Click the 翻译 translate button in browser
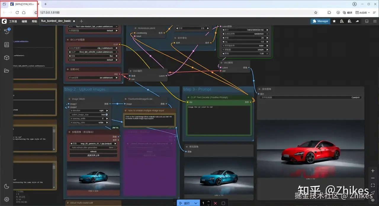 tap(348, 13)
